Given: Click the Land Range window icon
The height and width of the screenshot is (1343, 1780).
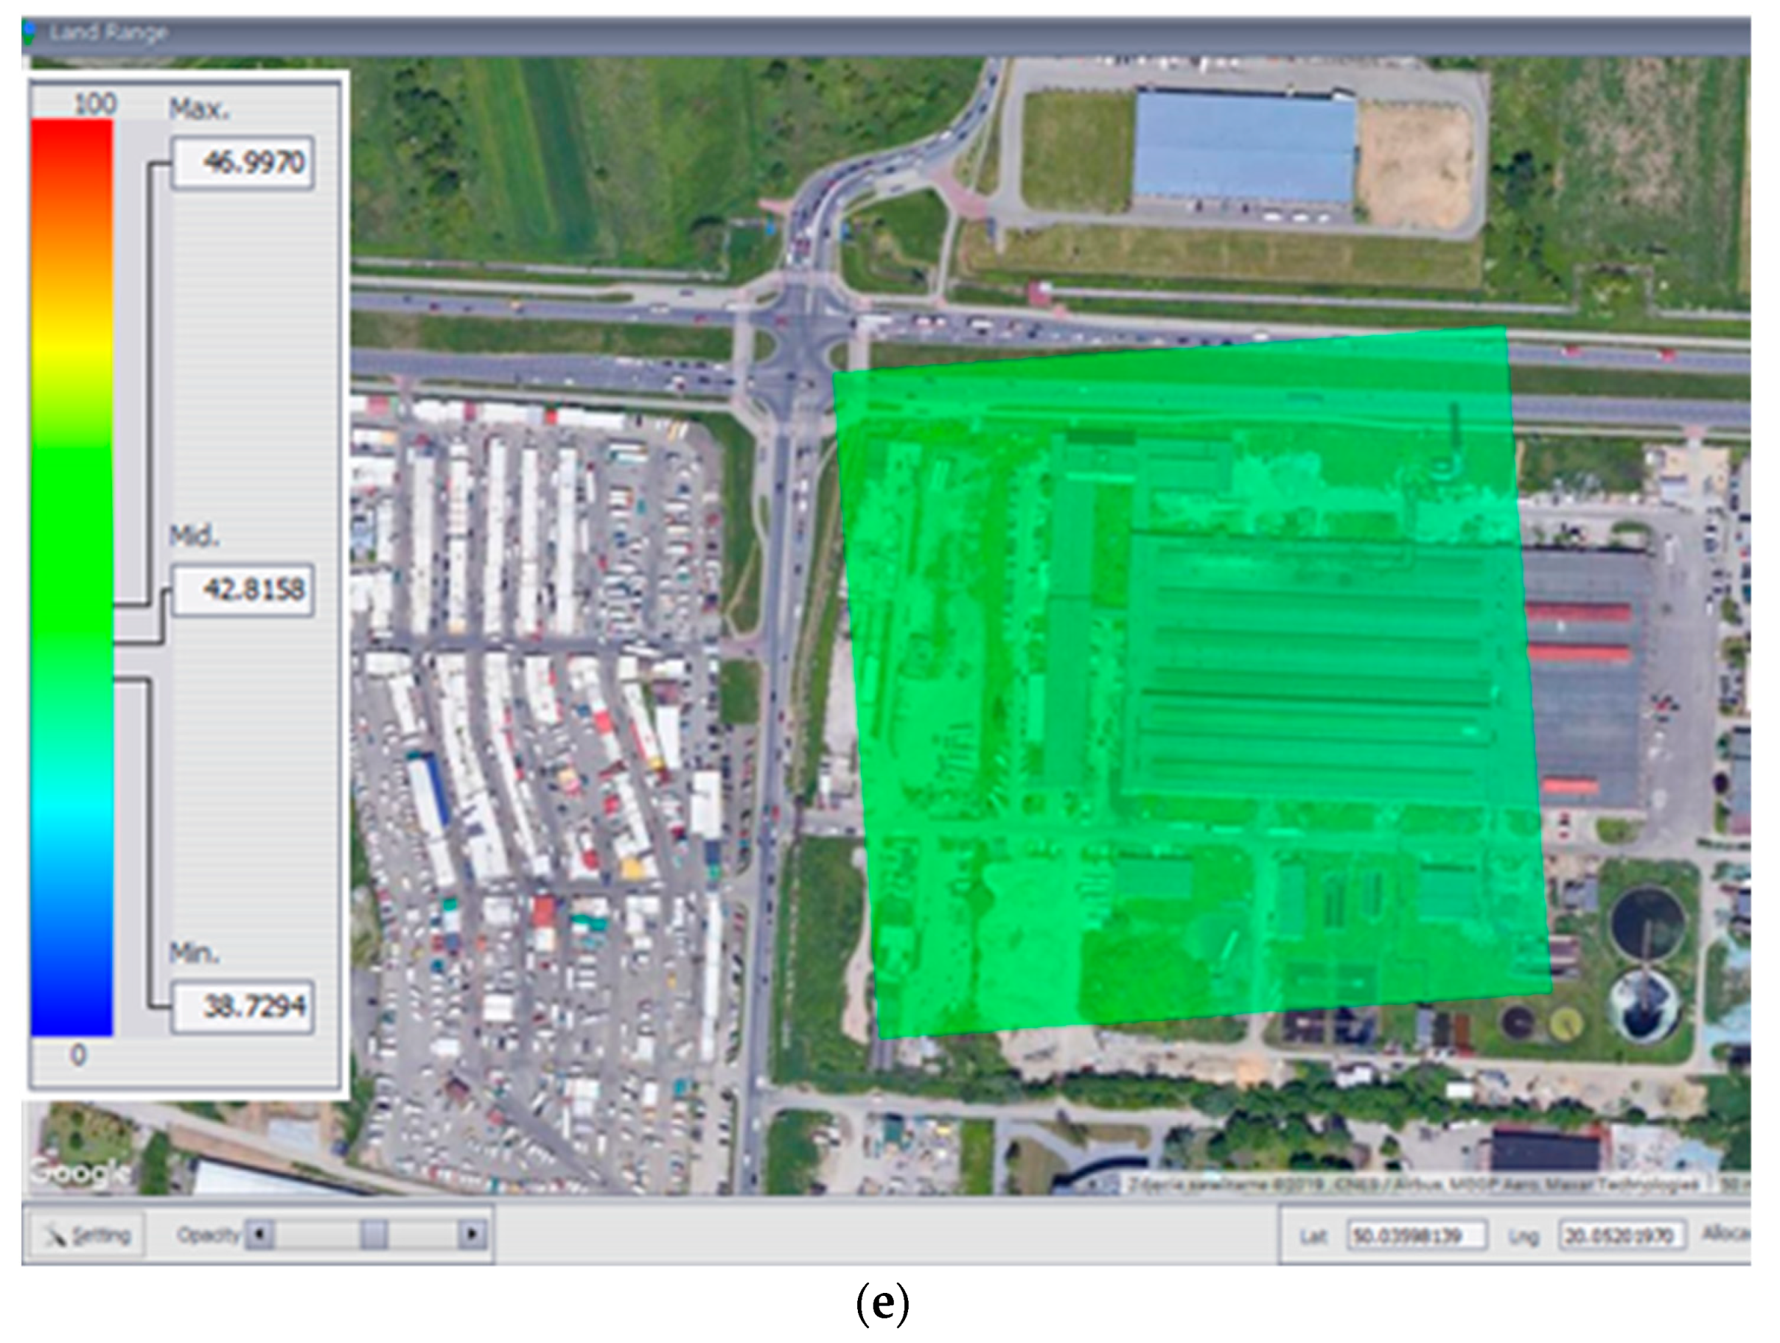Looking at the screenshot, I should (x=29, y=33).
